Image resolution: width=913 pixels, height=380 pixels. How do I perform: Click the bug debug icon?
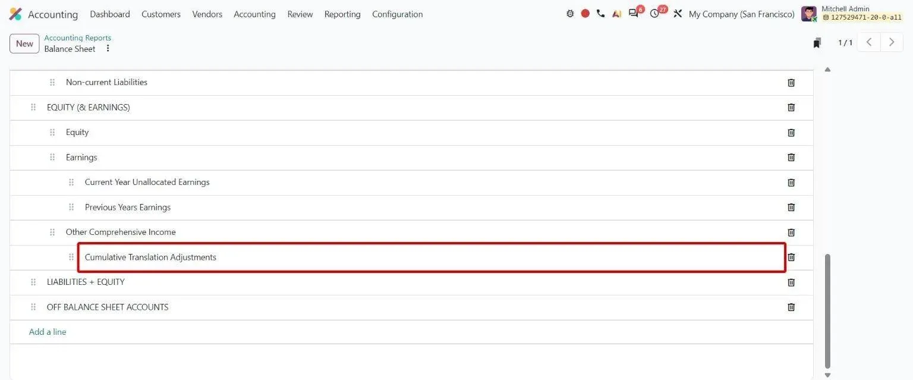point(570,14)
